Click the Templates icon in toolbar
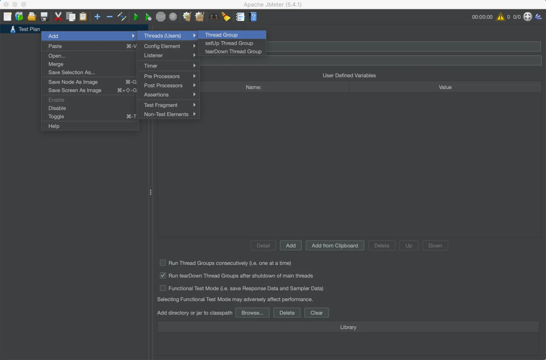This screenshot has height=360, width=546. [x=19, y=17]
